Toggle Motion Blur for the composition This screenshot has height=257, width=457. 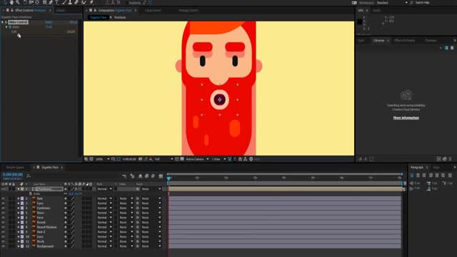(153, 176)
